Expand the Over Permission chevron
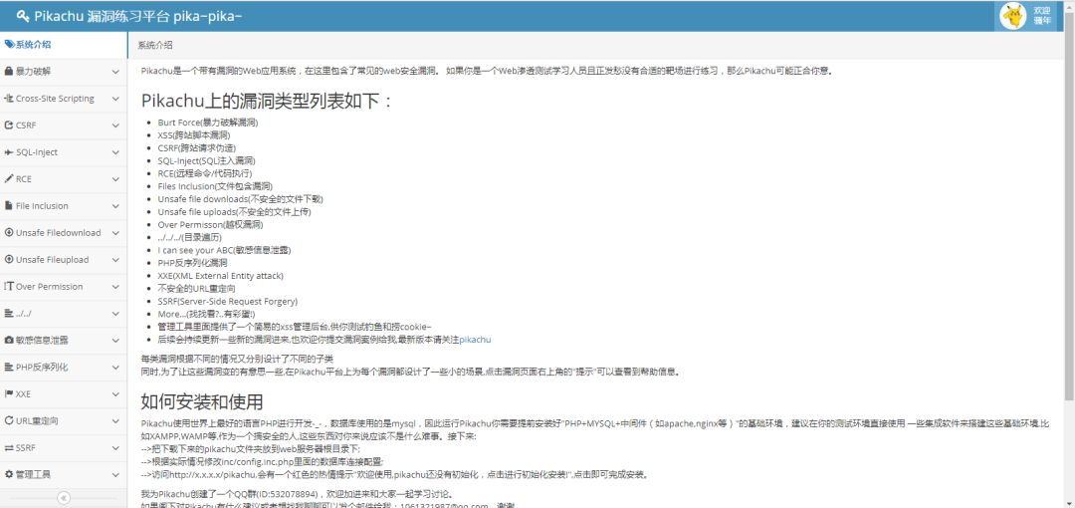Image resolution: width=1075 pixels, height=508 pixels. click(x=115, y=286)
